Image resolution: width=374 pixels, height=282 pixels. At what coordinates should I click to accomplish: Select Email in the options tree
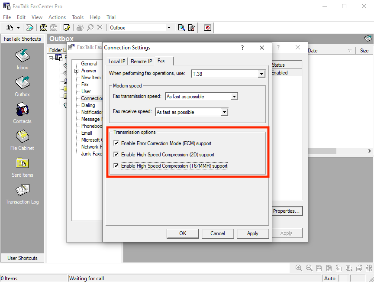click(x=87, y=133)
